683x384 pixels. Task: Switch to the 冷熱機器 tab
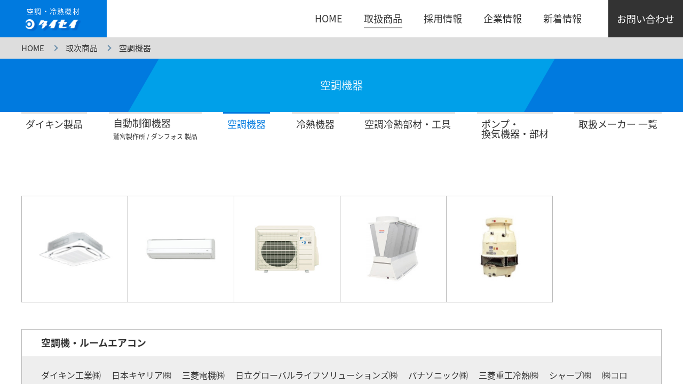(x=315, y=124)
